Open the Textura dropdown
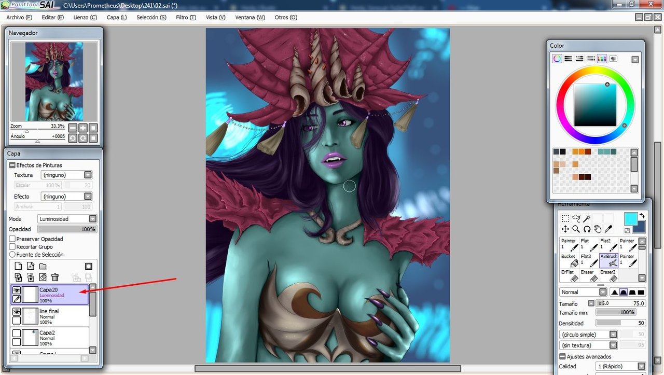 click(66, 175)
